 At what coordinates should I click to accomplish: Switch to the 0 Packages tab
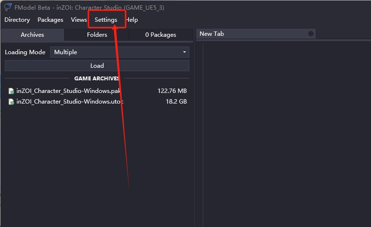pyautogui.click(x=161, y=34)
